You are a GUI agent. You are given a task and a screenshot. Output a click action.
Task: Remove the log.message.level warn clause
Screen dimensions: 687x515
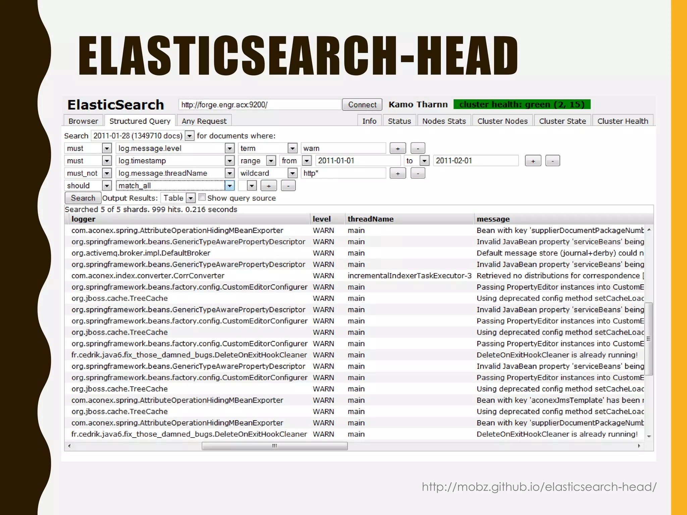pyautogui.click(x=418, y=148)
